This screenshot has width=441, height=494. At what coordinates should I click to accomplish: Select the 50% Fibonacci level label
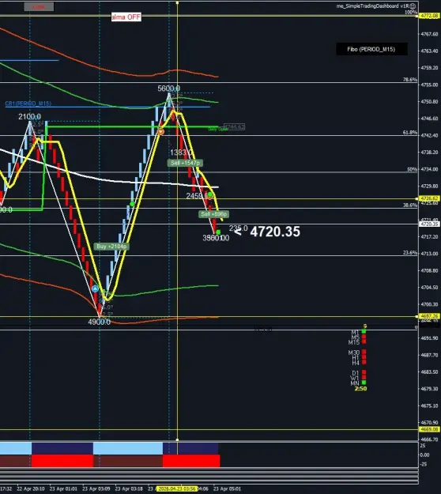click(412, 169)
